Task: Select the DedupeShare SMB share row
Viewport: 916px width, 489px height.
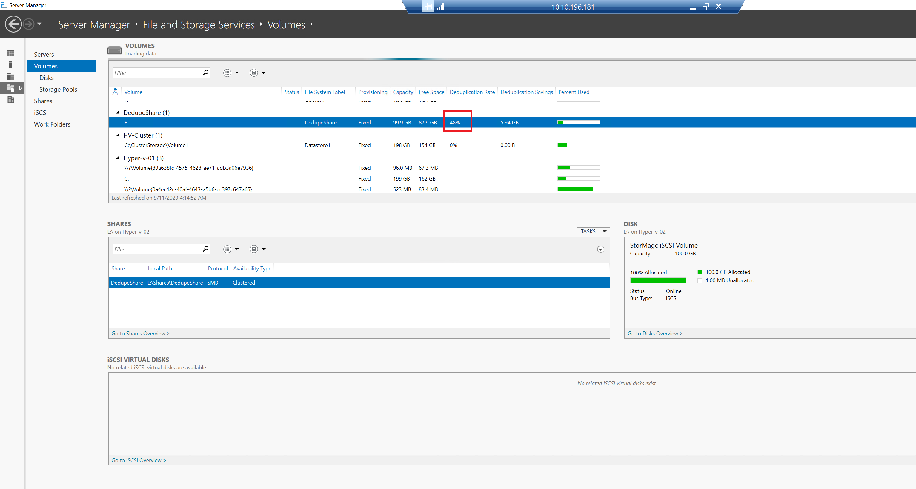Action: point(359,283)
